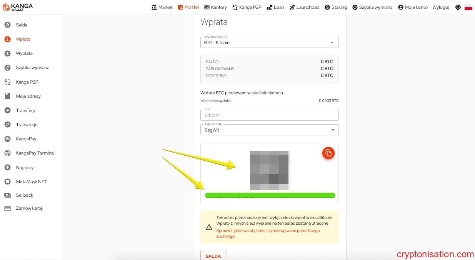475x260 pixels.
Task: Click the blurred QR code image
Action: tap(269, 170)
